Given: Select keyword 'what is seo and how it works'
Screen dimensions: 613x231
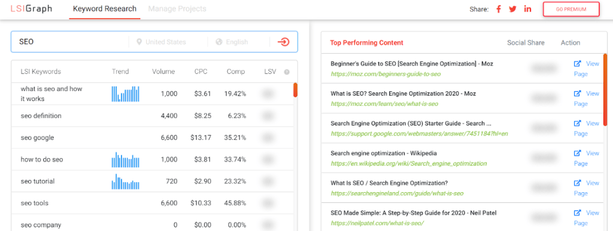Looking at the screenshot, I should pos(51,94).
